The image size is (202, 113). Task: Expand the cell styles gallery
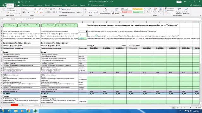(x=144, y=13)
